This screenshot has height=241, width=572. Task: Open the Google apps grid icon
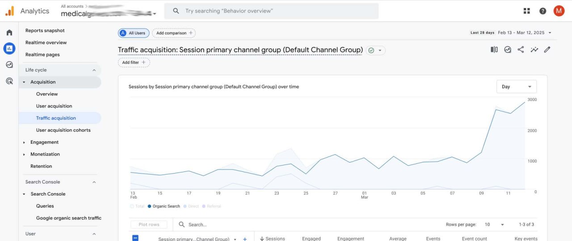click(526, 11)
